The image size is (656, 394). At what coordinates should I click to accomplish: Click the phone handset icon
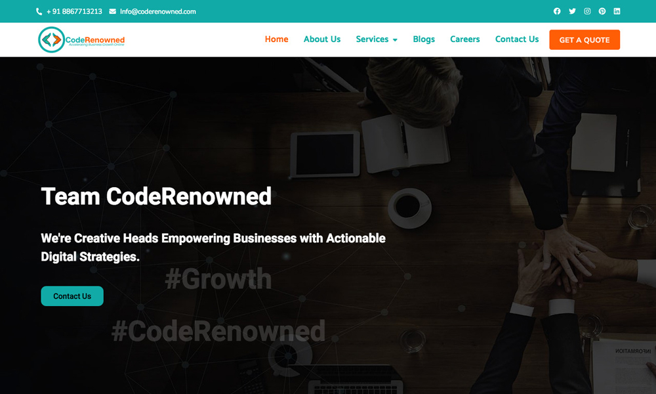coord(39,12)
